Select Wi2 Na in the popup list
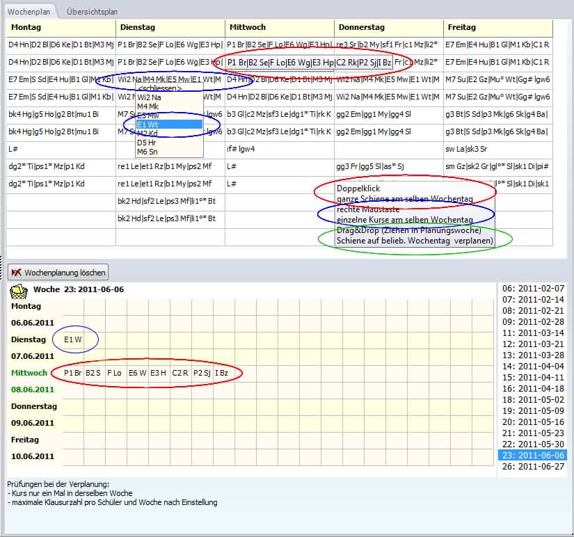 pos(149,97)
